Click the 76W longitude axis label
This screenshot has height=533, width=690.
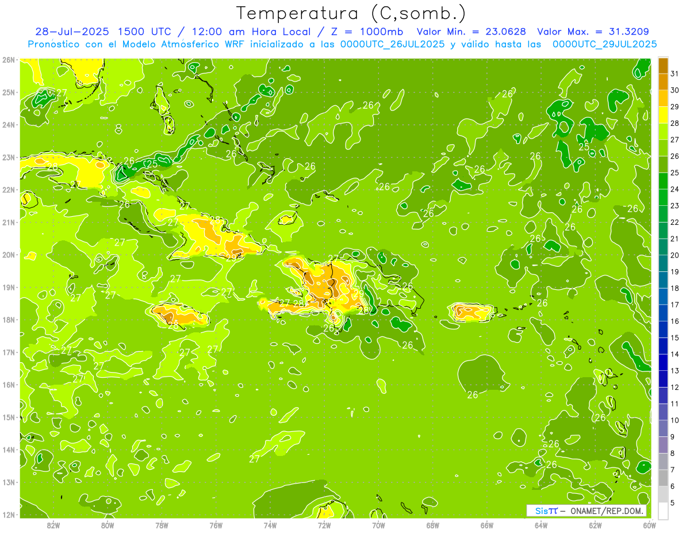pyautogui.click(x=216, y=525)
